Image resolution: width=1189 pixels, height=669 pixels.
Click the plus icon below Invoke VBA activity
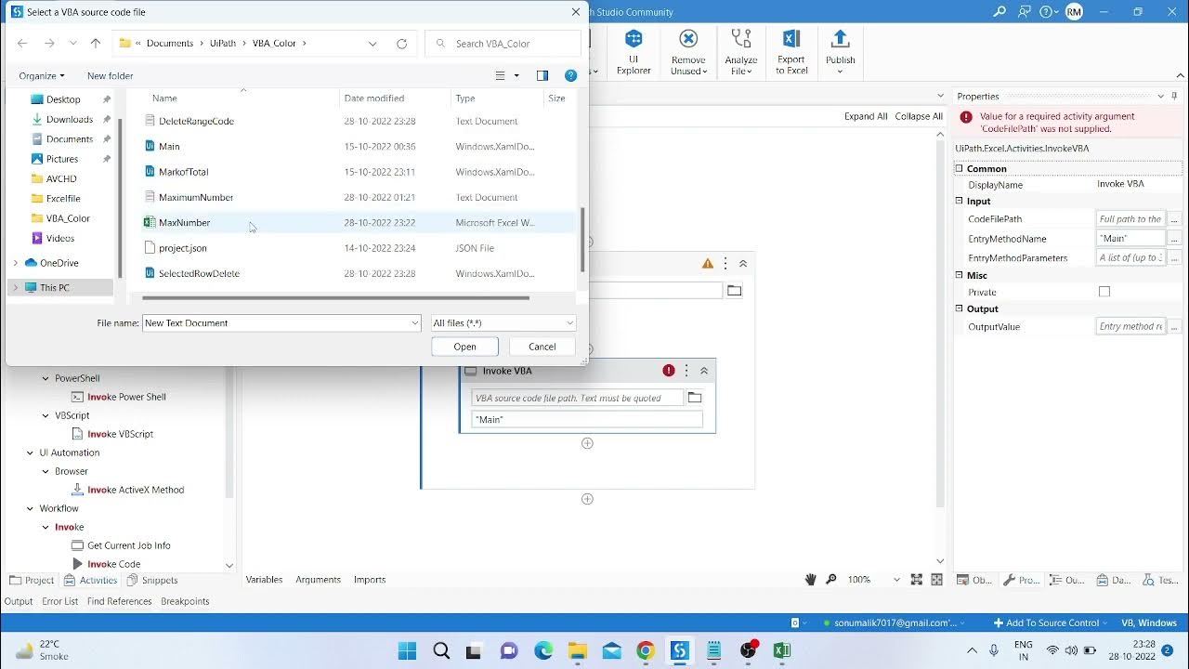tap(587, 443)
